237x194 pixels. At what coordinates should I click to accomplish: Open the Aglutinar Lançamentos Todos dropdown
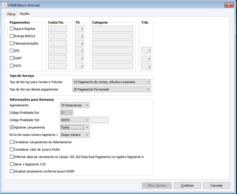[75, 127]
